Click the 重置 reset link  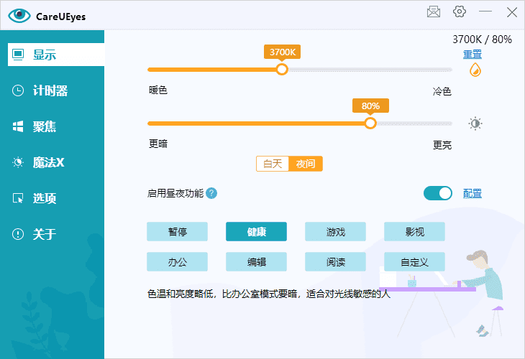point(472,54)
